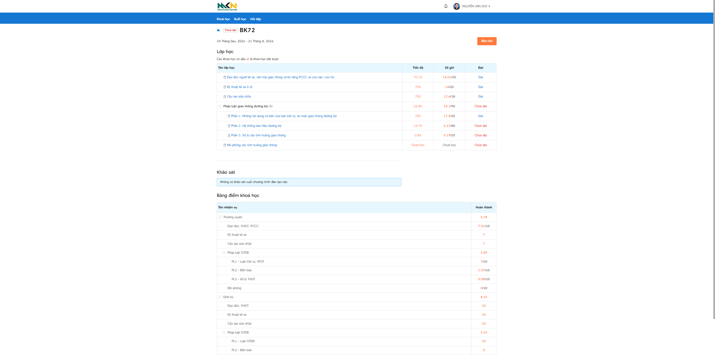715x355 pixels.
Task: Select the Đạo đức, VHGT, PCCC row
Action: [357, 226]
